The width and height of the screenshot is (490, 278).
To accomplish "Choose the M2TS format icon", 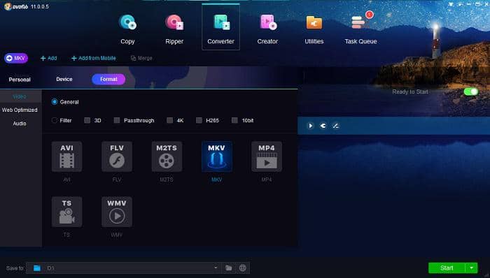I will click(x=167, y=156).
